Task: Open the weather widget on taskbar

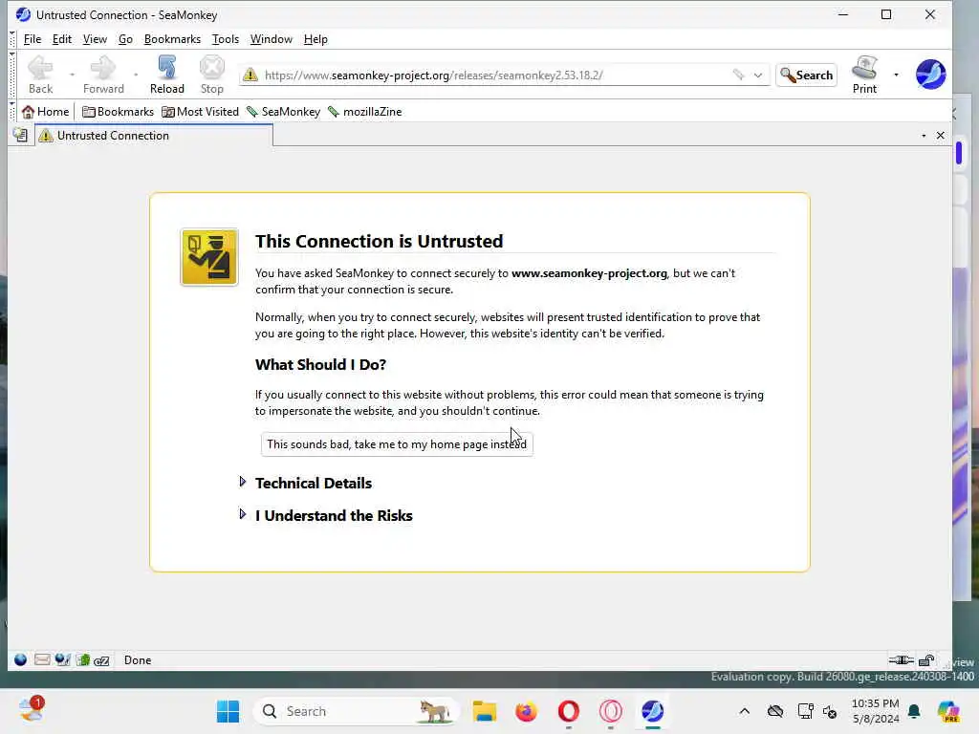Action: [x=32, y=710]
